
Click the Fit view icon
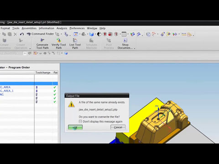click(76, 34)
